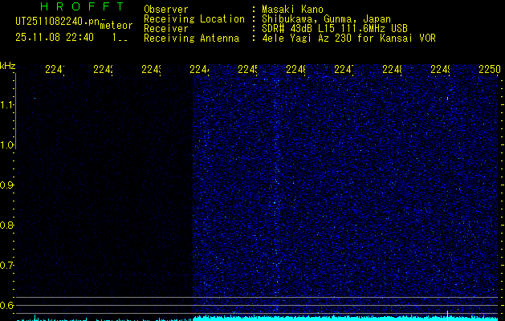Click the 2242 time axis label
The height and width of the screenshot is (321, 505).
click(x=103, y=69)
